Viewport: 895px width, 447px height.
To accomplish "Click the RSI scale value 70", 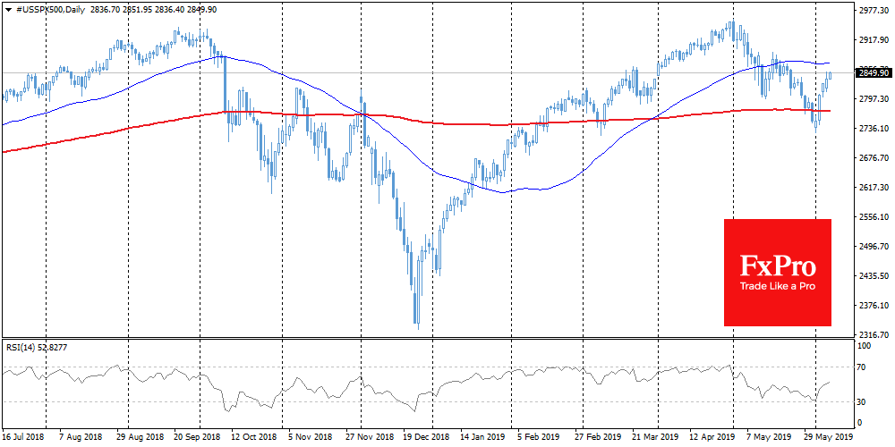I will point(863,367).
